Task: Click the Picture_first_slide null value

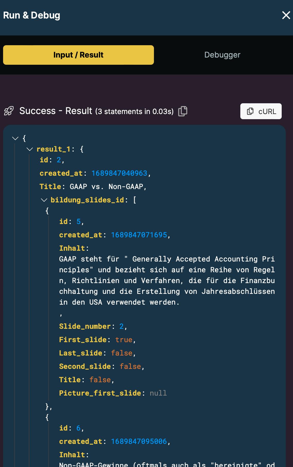Action: coord(158,393)
